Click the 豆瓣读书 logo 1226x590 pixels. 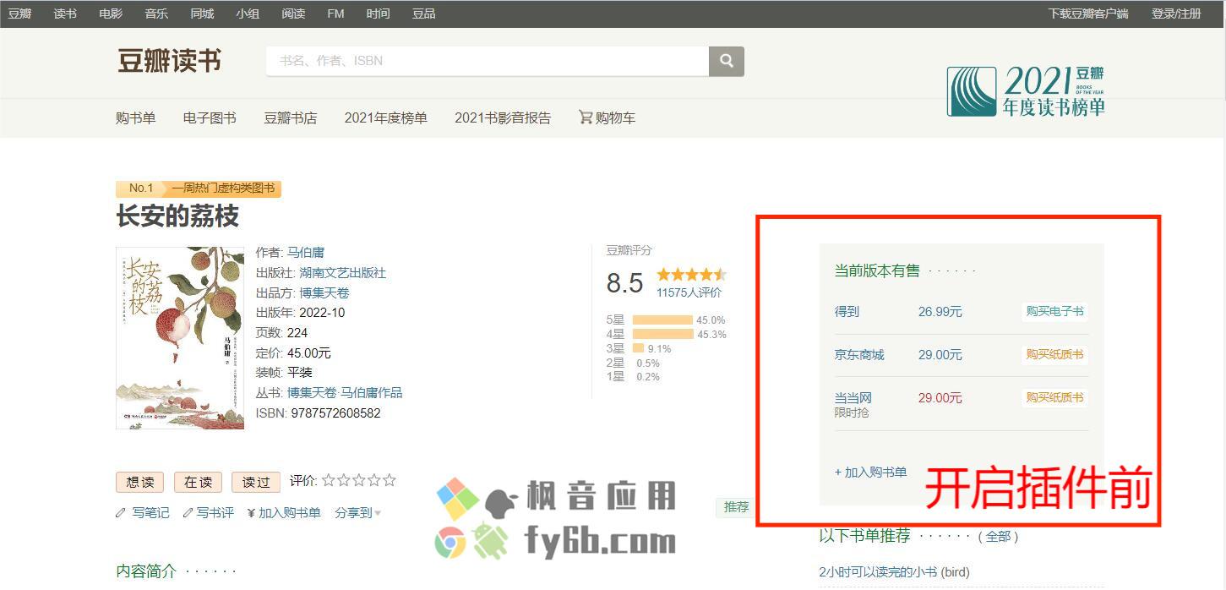pyautogui.click(x=169, y=61)
